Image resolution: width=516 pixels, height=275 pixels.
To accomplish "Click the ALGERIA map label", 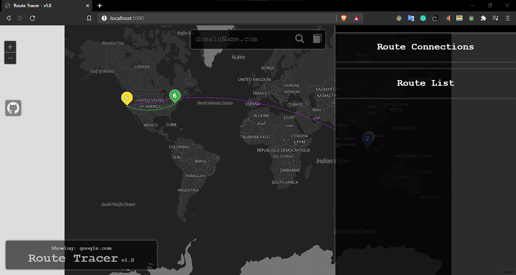I will (x=261, y=116).
